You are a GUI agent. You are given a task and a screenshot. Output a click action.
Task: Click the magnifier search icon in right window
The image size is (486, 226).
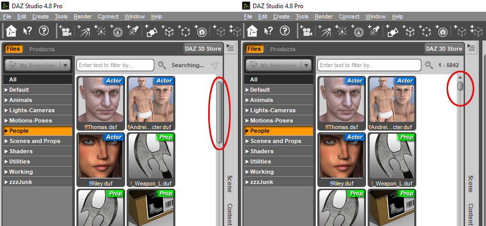[x=429, y=65]
